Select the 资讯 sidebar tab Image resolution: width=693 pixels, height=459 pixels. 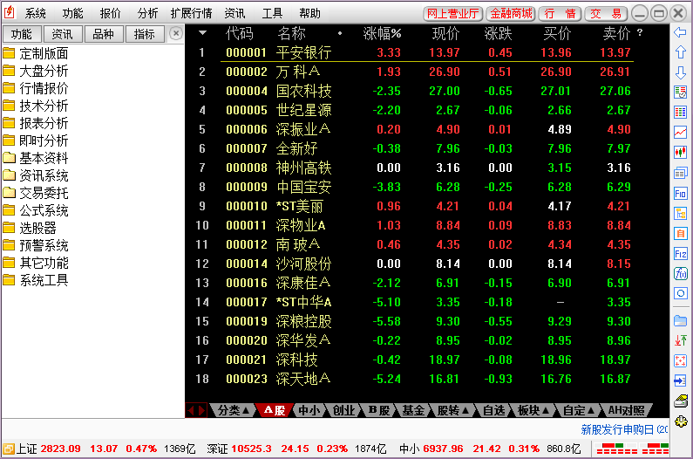click(62, 34)
